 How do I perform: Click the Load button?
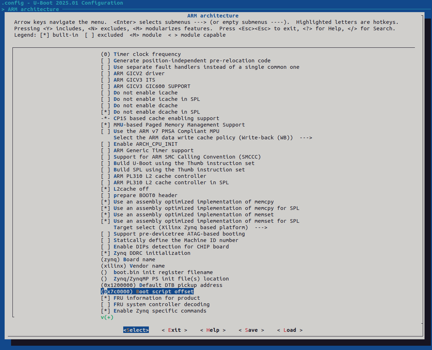[x=290, y=330]
